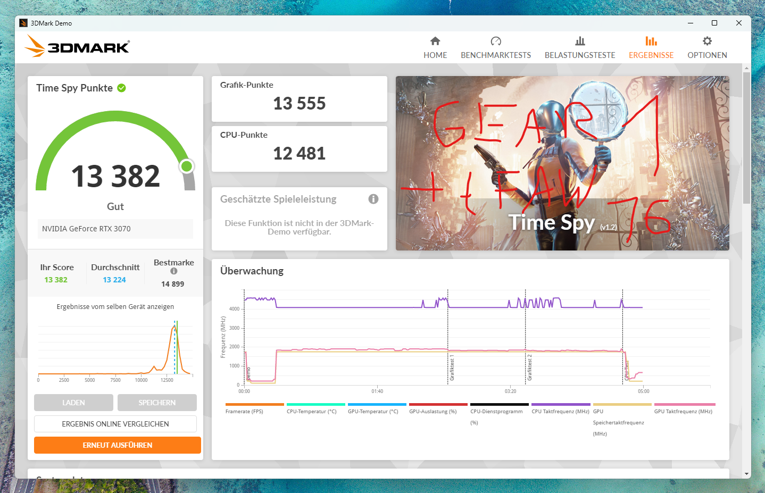Click the Demo marker in monitoring chart
Viewport: 765px width, 493px height.
(x=248, y=373)
